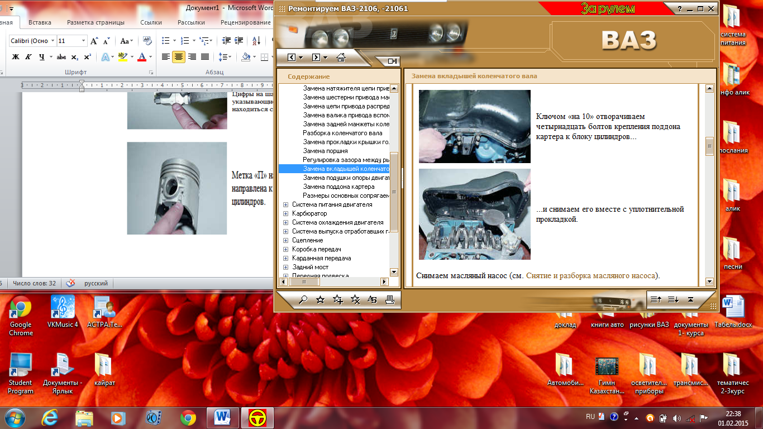Open the search magnifier tool in VAZ manual

303,300
